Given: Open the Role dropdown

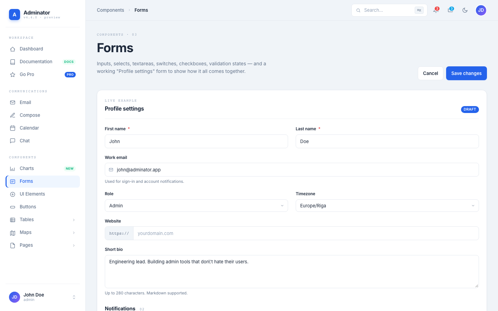Looking at the screenshot, I should pyautogui.click(x=196, y=206).
